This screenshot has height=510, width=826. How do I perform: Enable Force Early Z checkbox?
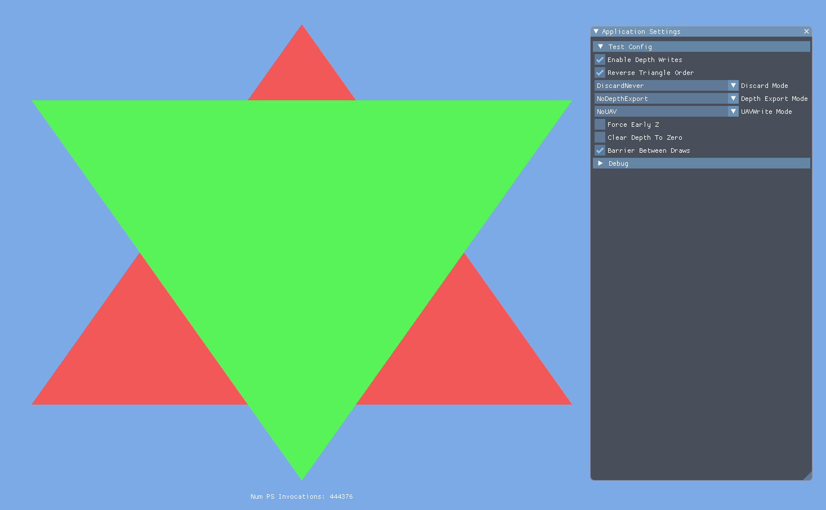(x=600, y=125)
